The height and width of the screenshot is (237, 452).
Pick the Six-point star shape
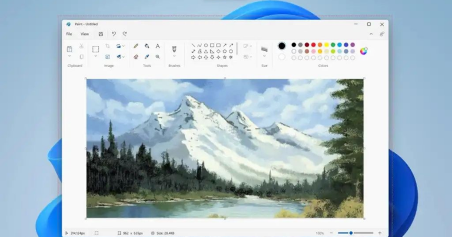click(x=231, y=57)
